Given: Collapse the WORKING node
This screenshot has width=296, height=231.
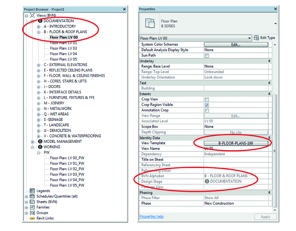Looking at the screenshot, I should pos(32,147).
